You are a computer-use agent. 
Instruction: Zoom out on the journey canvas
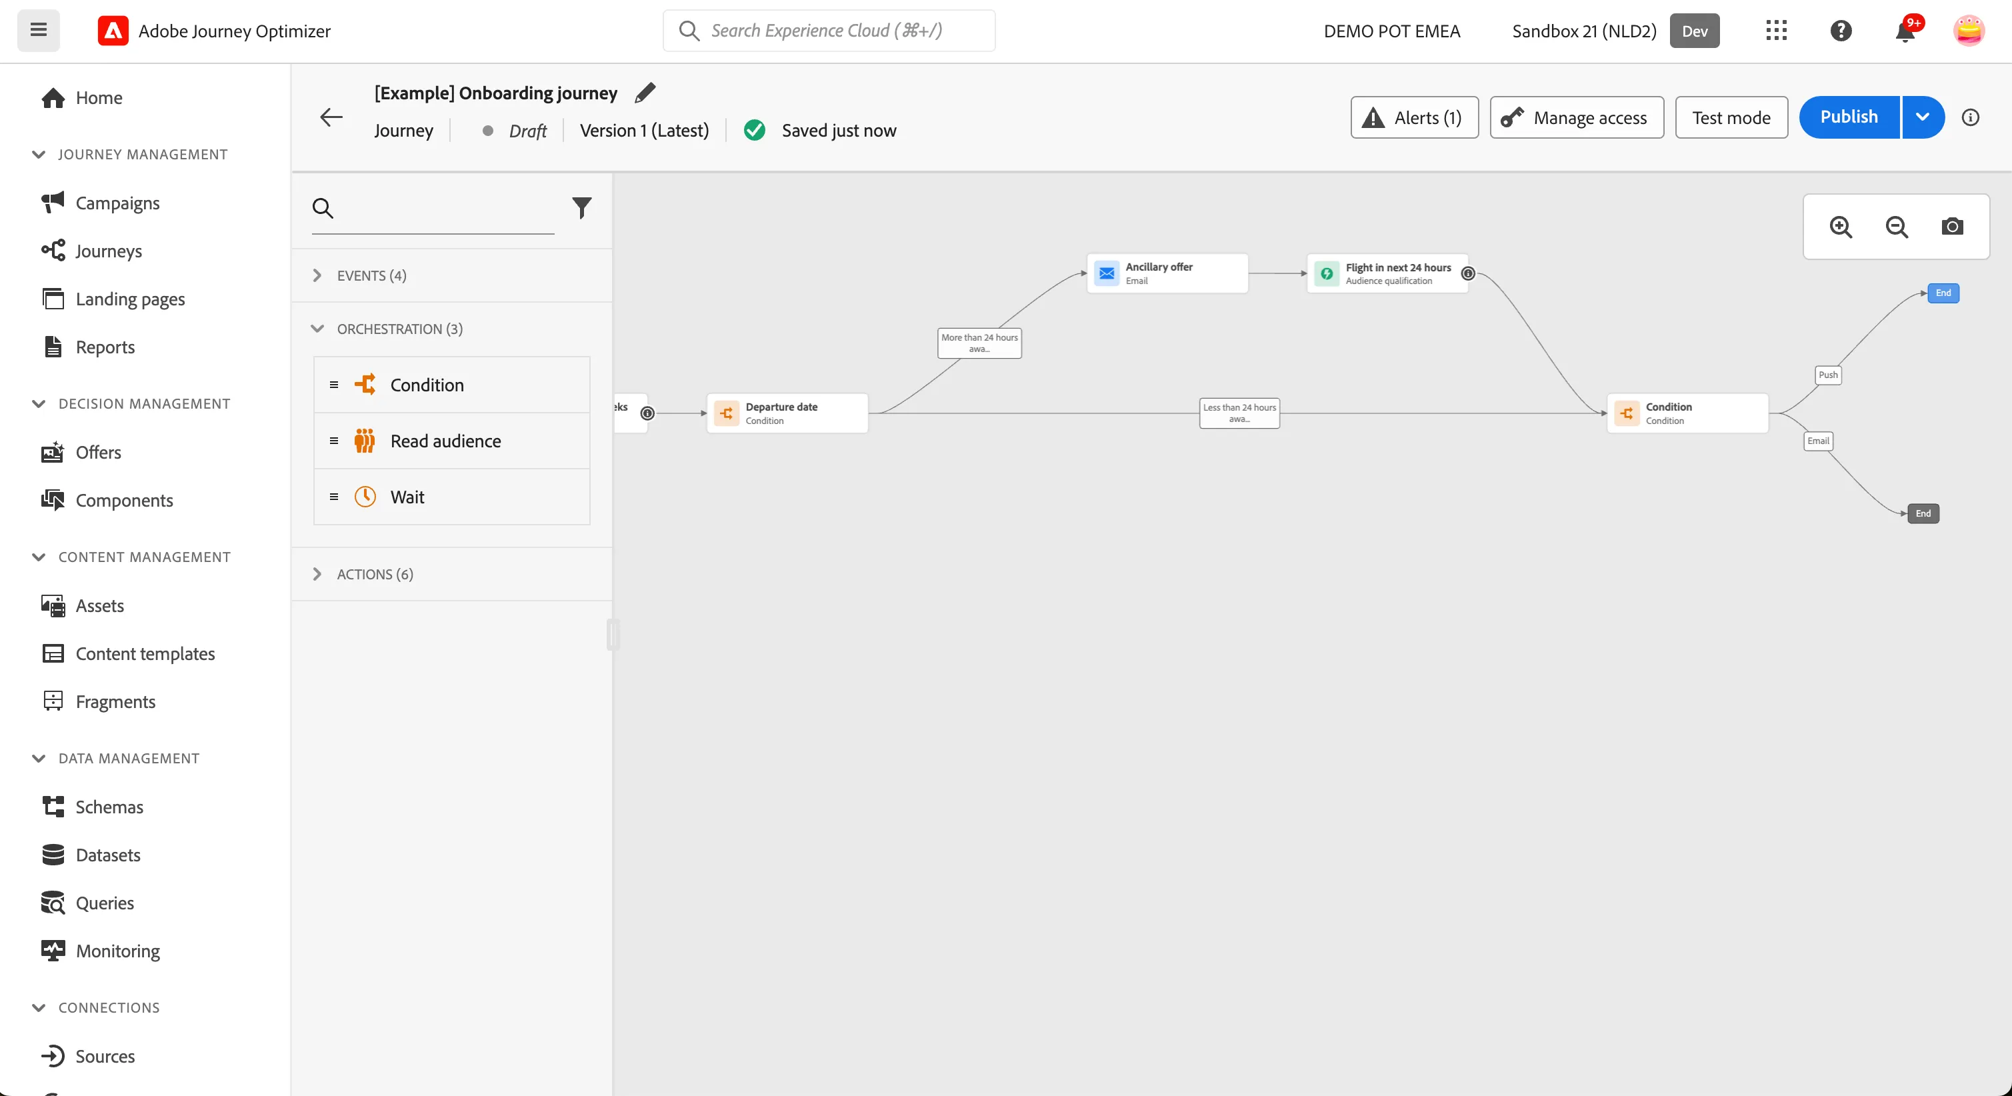tap(1897, 227)
